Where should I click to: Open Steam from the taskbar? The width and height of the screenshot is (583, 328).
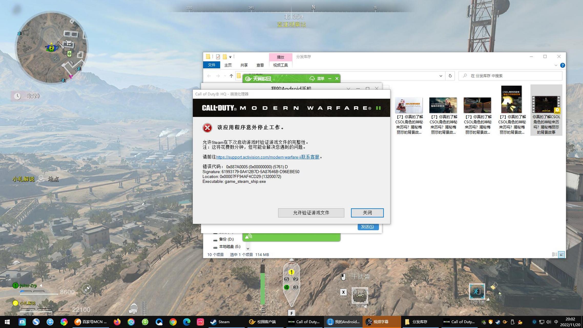220,322
